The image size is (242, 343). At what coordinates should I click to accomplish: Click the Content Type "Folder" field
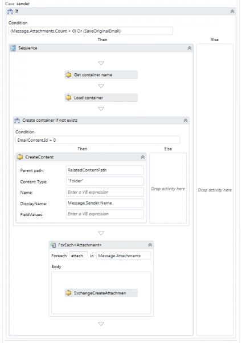(x=105, y=181)
